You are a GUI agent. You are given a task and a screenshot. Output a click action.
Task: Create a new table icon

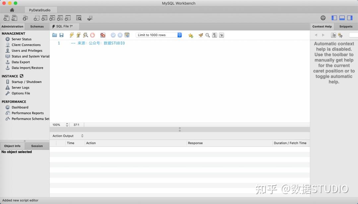[x=44, y=18]
